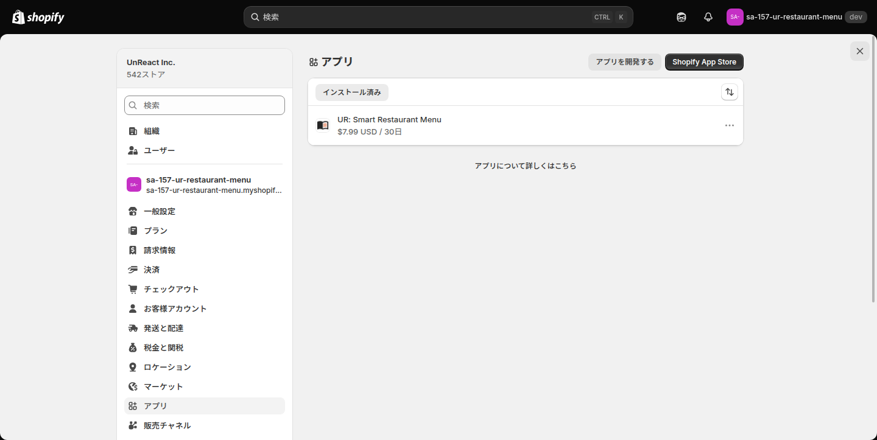Image resolution: width=877 pixels, height=440 pixels.
Task: Navigate to 発送と配達
Action: 205,328
